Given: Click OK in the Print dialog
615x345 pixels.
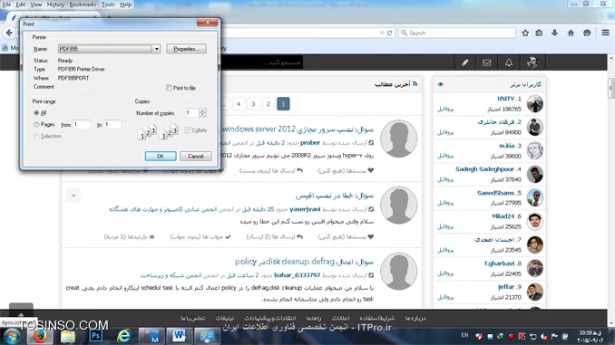Looking at the screenshot, I should pyautogui.click(x=161, y=157).
